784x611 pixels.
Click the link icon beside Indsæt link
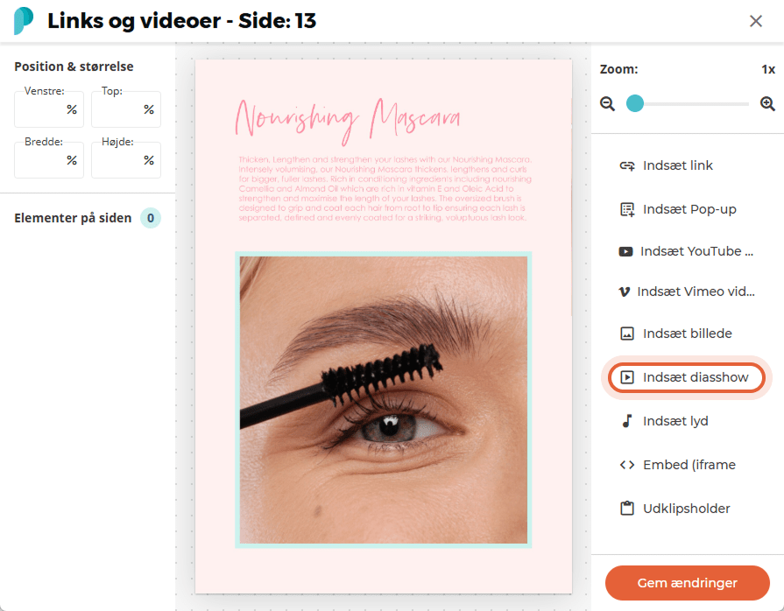coord(627,165)
